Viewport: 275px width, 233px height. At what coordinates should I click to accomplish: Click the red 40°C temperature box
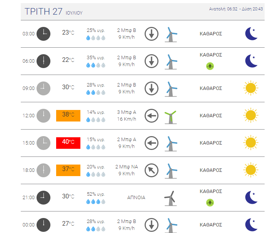pyautogui.click(x=68, y=142)
